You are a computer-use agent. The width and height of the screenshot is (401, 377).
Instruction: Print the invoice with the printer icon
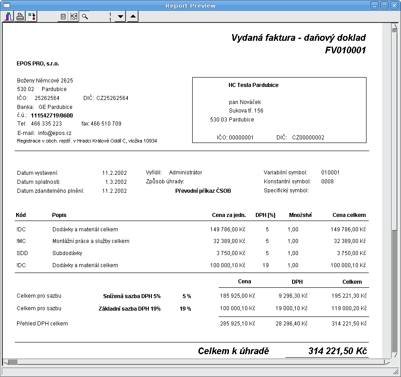pos(20,17)
